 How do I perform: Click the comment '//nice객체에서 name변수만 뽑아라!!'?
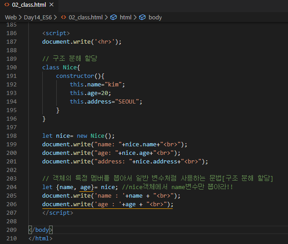[x=177, y=187]
